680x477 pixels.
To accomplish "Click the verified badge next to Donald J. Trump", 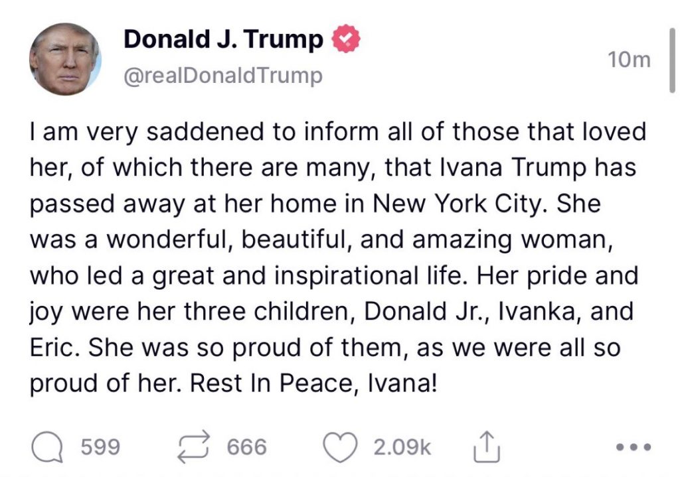I will [345, 38].
